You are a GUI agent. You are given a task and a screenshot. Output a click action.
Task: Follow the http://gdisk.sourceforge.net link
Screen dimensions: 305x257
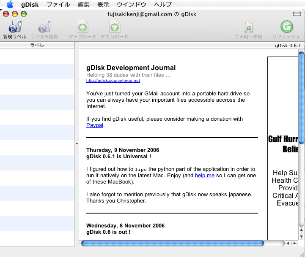point(113,80)
